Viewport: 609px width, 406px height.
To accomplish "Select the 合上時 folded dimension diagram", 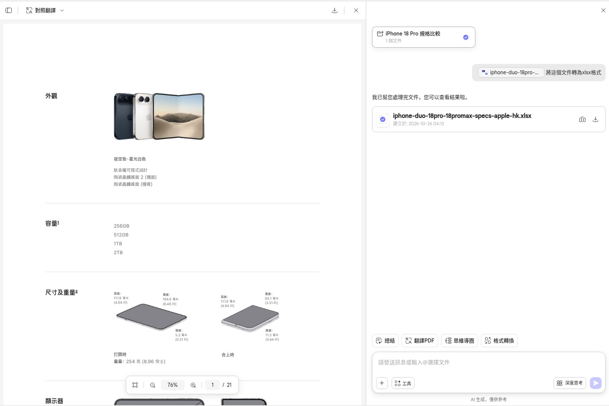I will click(x=250, y=317).
